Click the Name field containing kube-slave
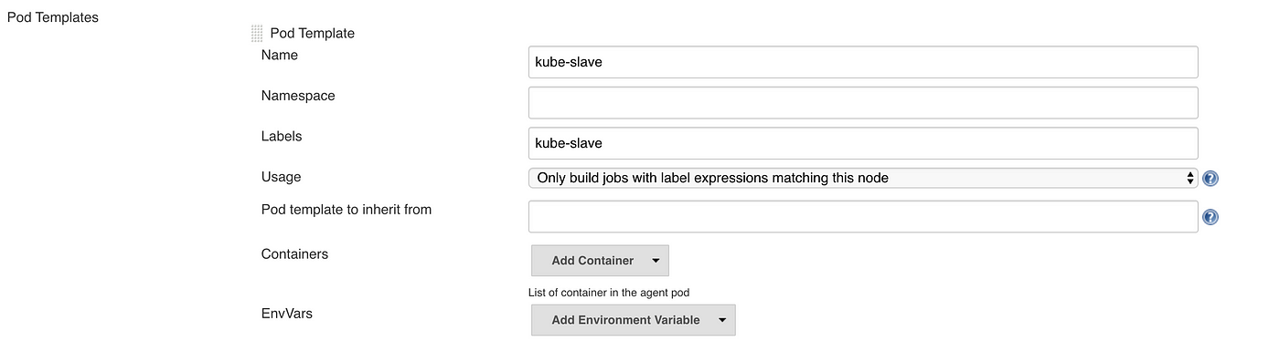 click(x=863, y=62)
